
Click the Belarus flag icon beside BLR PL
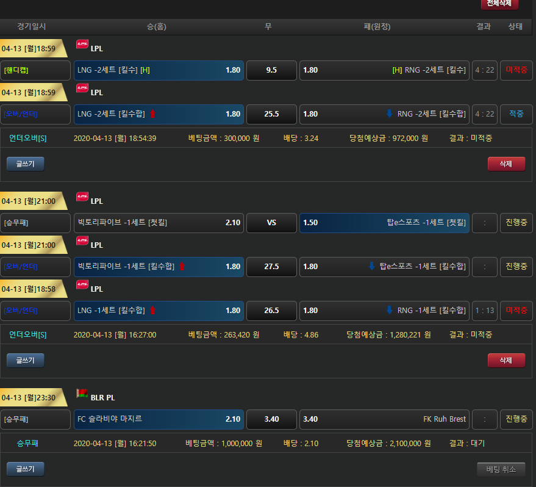[82, 394]
